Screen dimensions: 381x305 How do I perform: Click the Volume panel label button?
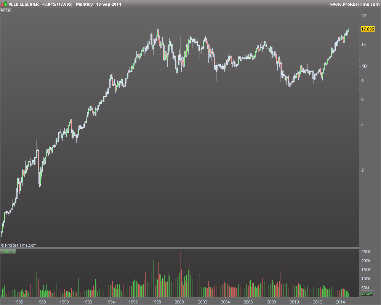click(8, 252)
